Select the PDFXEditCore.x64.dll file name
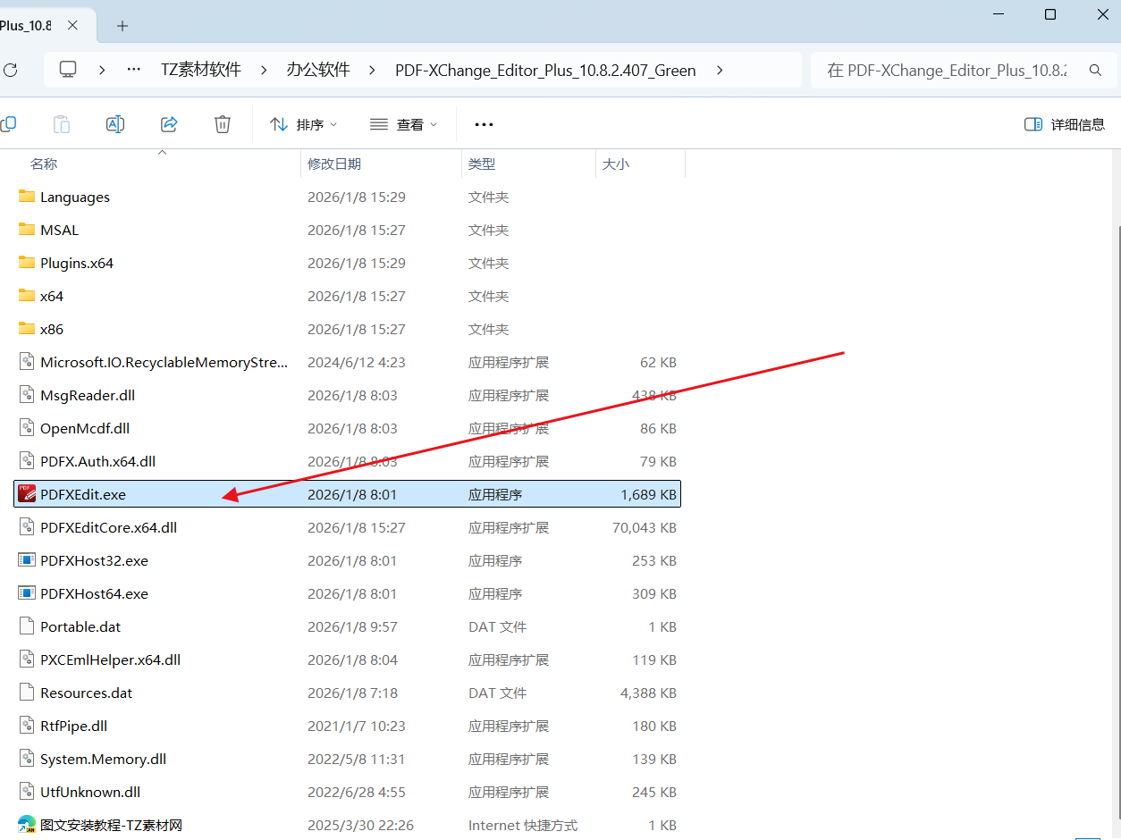Viewport: 1121px width, 840px height. pyautogui.click(x=108, y=527)
